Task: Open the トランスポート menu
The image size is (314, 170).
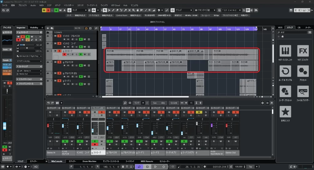Action: point(68,5)
